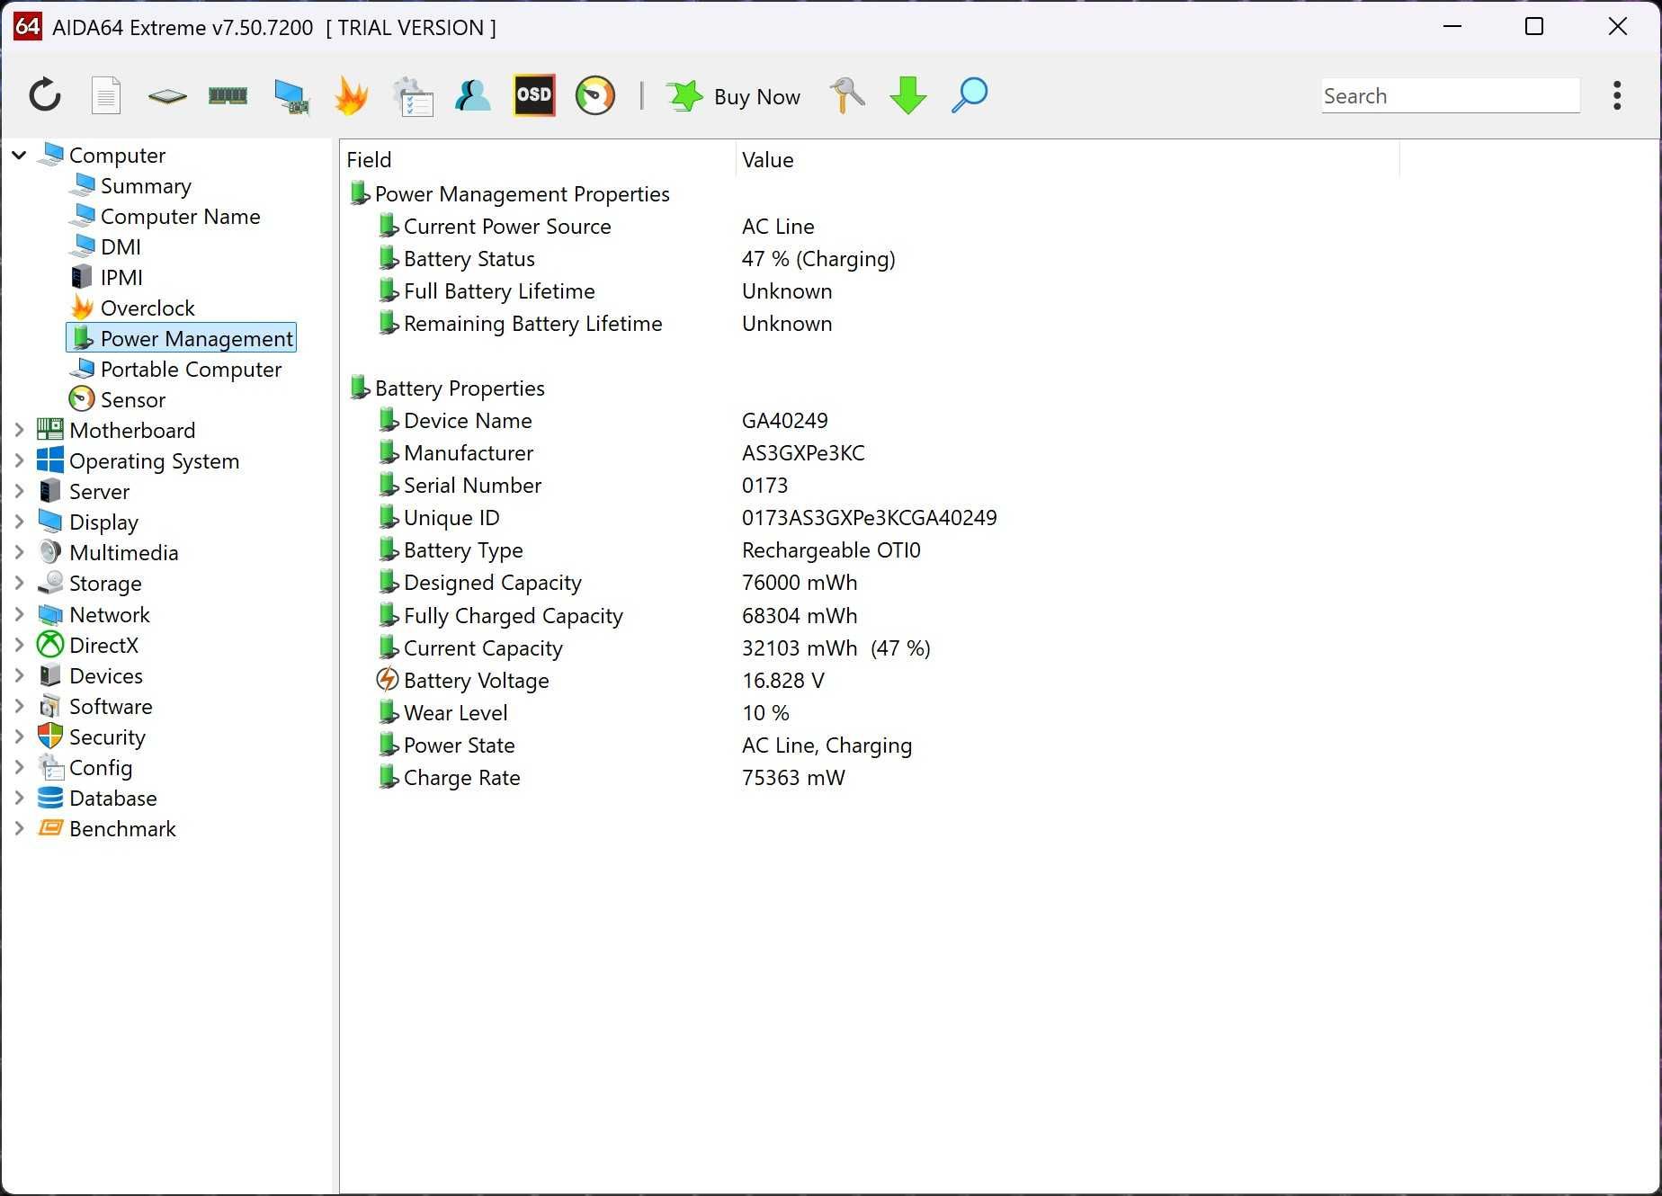Click the magnifying glass search icon
The height and width of the screenshot is (1196, 1662).
tap(969, 95)
